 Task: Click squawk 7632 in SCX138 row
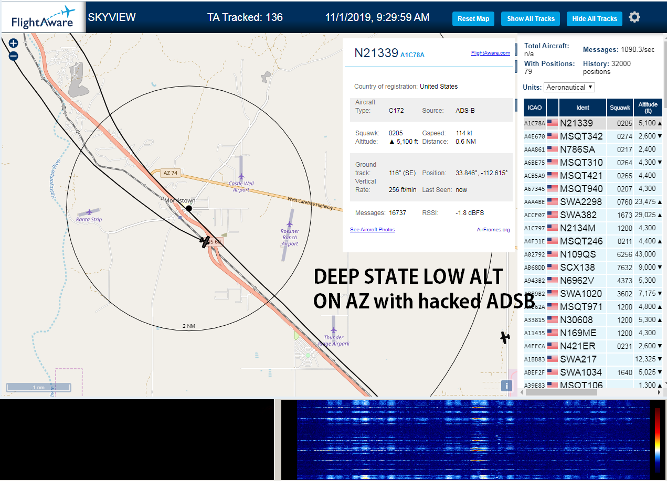625,268
